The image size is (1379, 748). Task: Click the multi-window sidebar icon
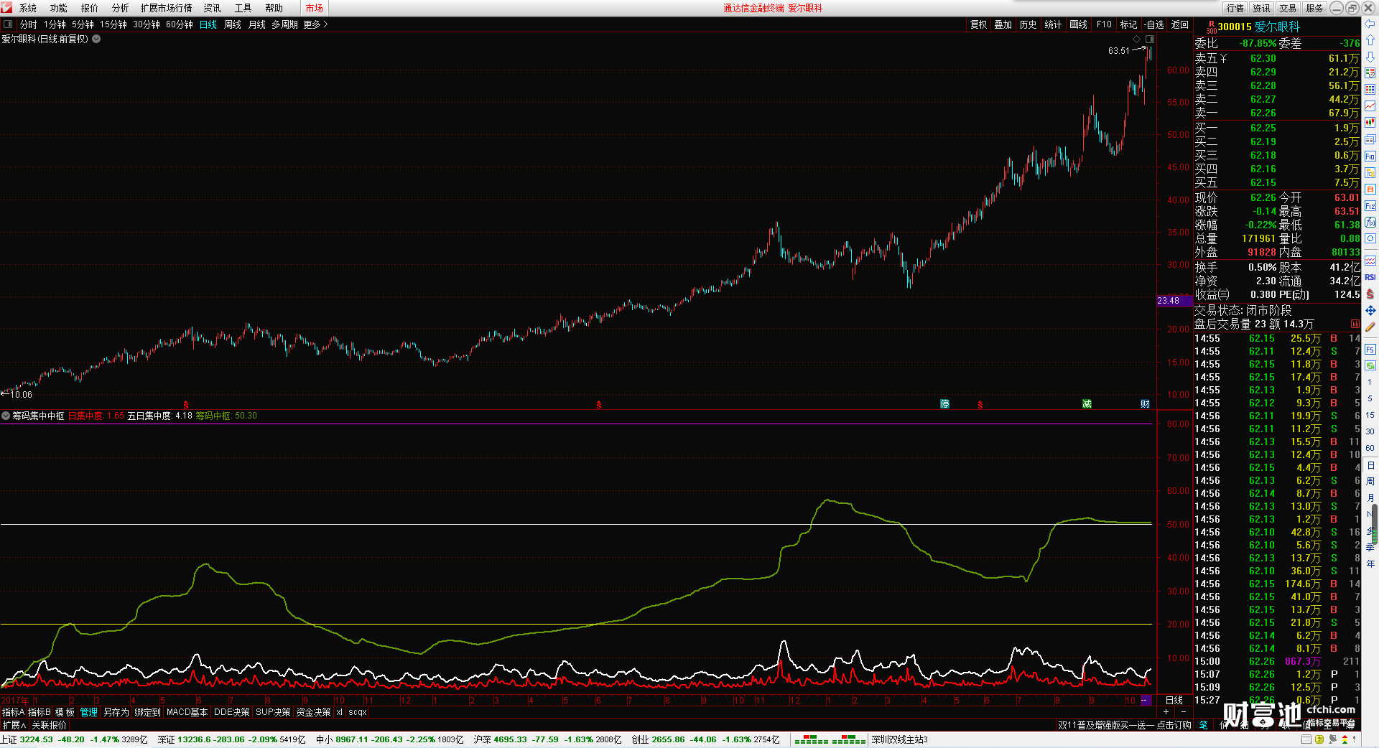pos(1370,139)
